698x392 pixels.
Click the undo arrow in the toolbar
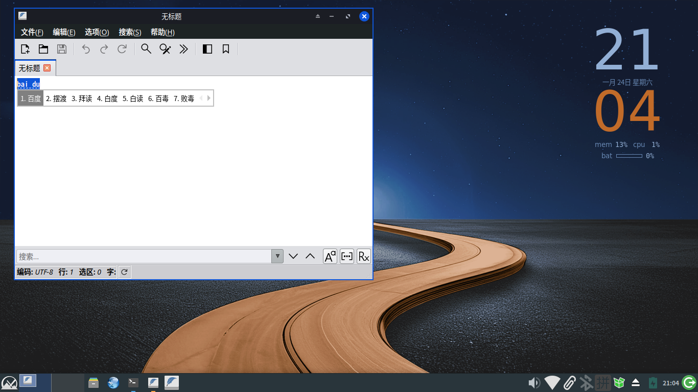point(86,49)
